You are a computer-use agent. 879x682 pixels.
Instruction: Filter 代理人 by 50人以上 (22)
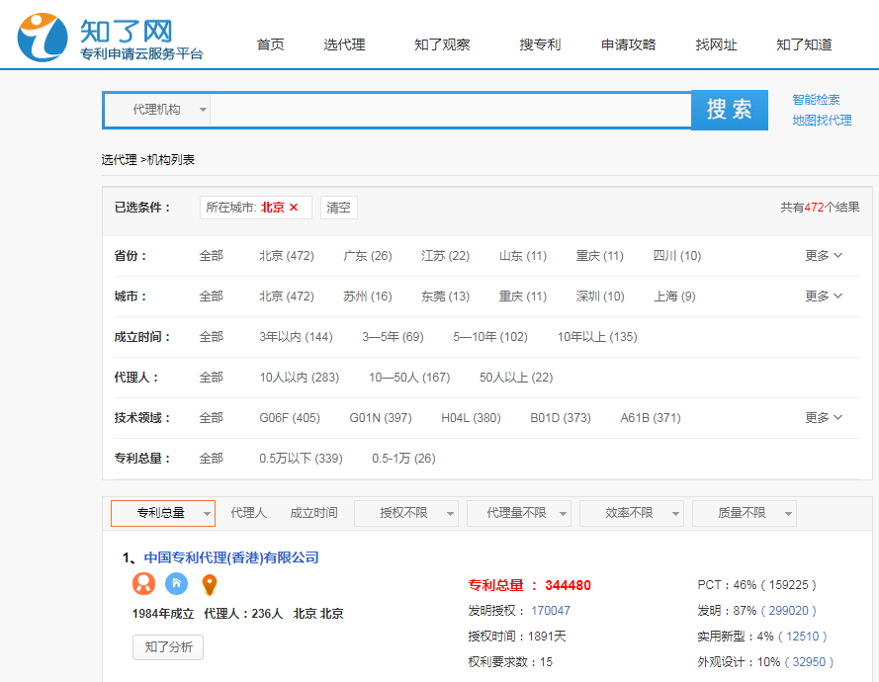coord(516,378)
